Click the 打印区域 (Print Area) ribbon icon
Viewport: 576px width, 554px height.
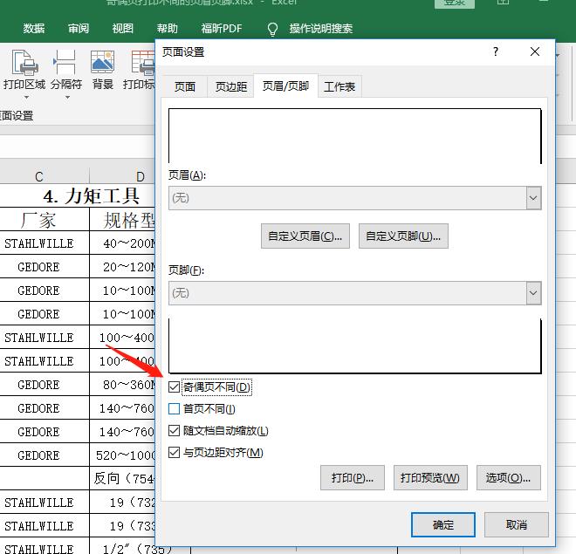[24, 65]
